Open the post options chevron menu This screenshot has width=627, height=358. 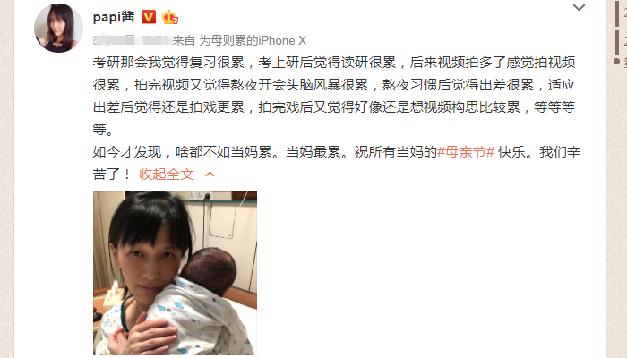click(579, 7)
